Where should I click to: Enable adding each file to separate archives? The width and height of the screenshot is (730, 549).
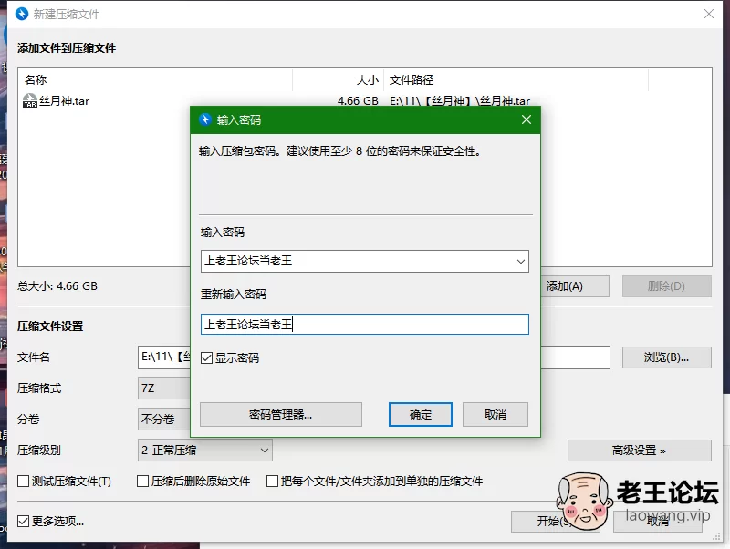tap(272, 481)
